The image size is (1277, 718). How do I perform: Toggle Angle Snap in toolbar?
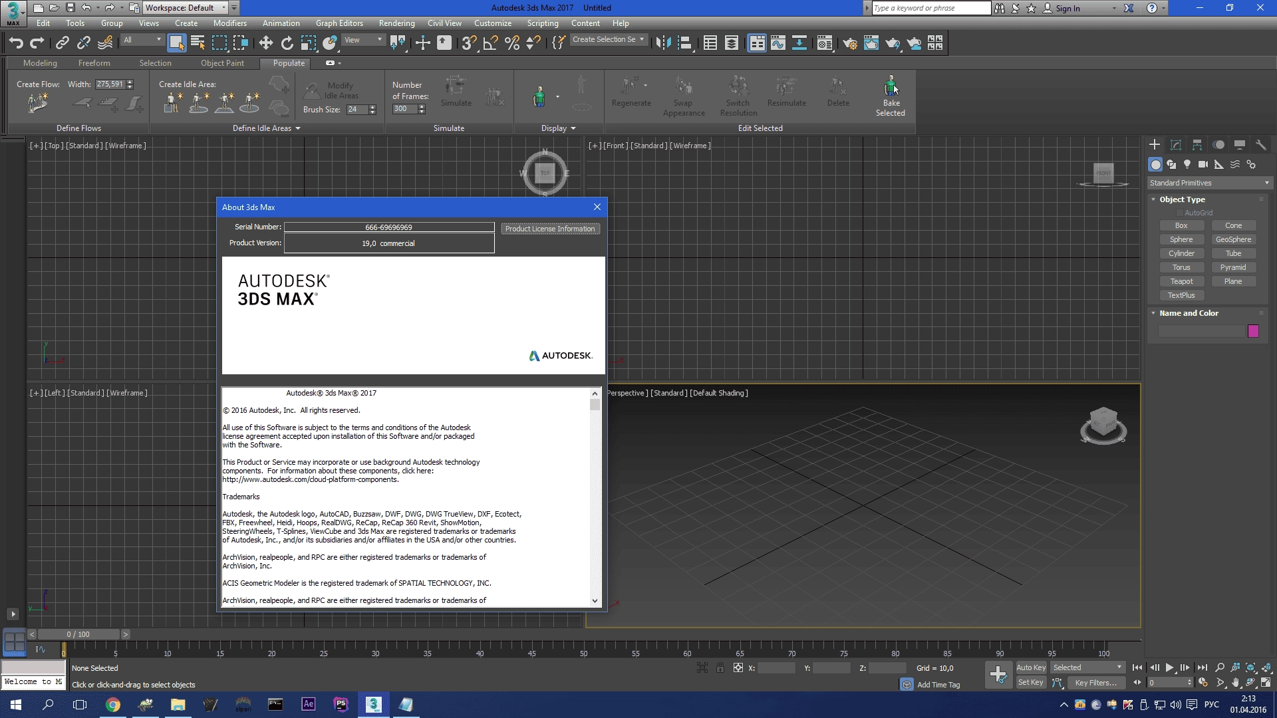coord(491,43)
